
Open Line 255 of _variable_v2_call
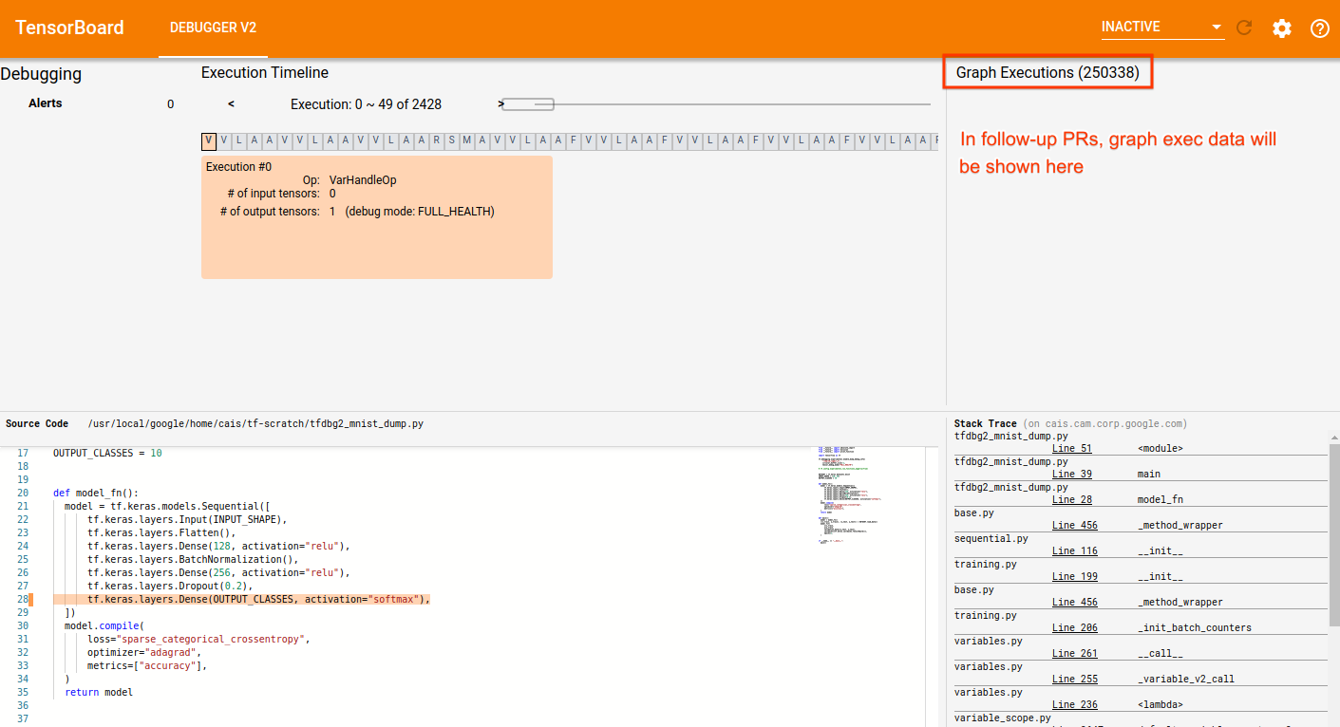[1075, 679]
